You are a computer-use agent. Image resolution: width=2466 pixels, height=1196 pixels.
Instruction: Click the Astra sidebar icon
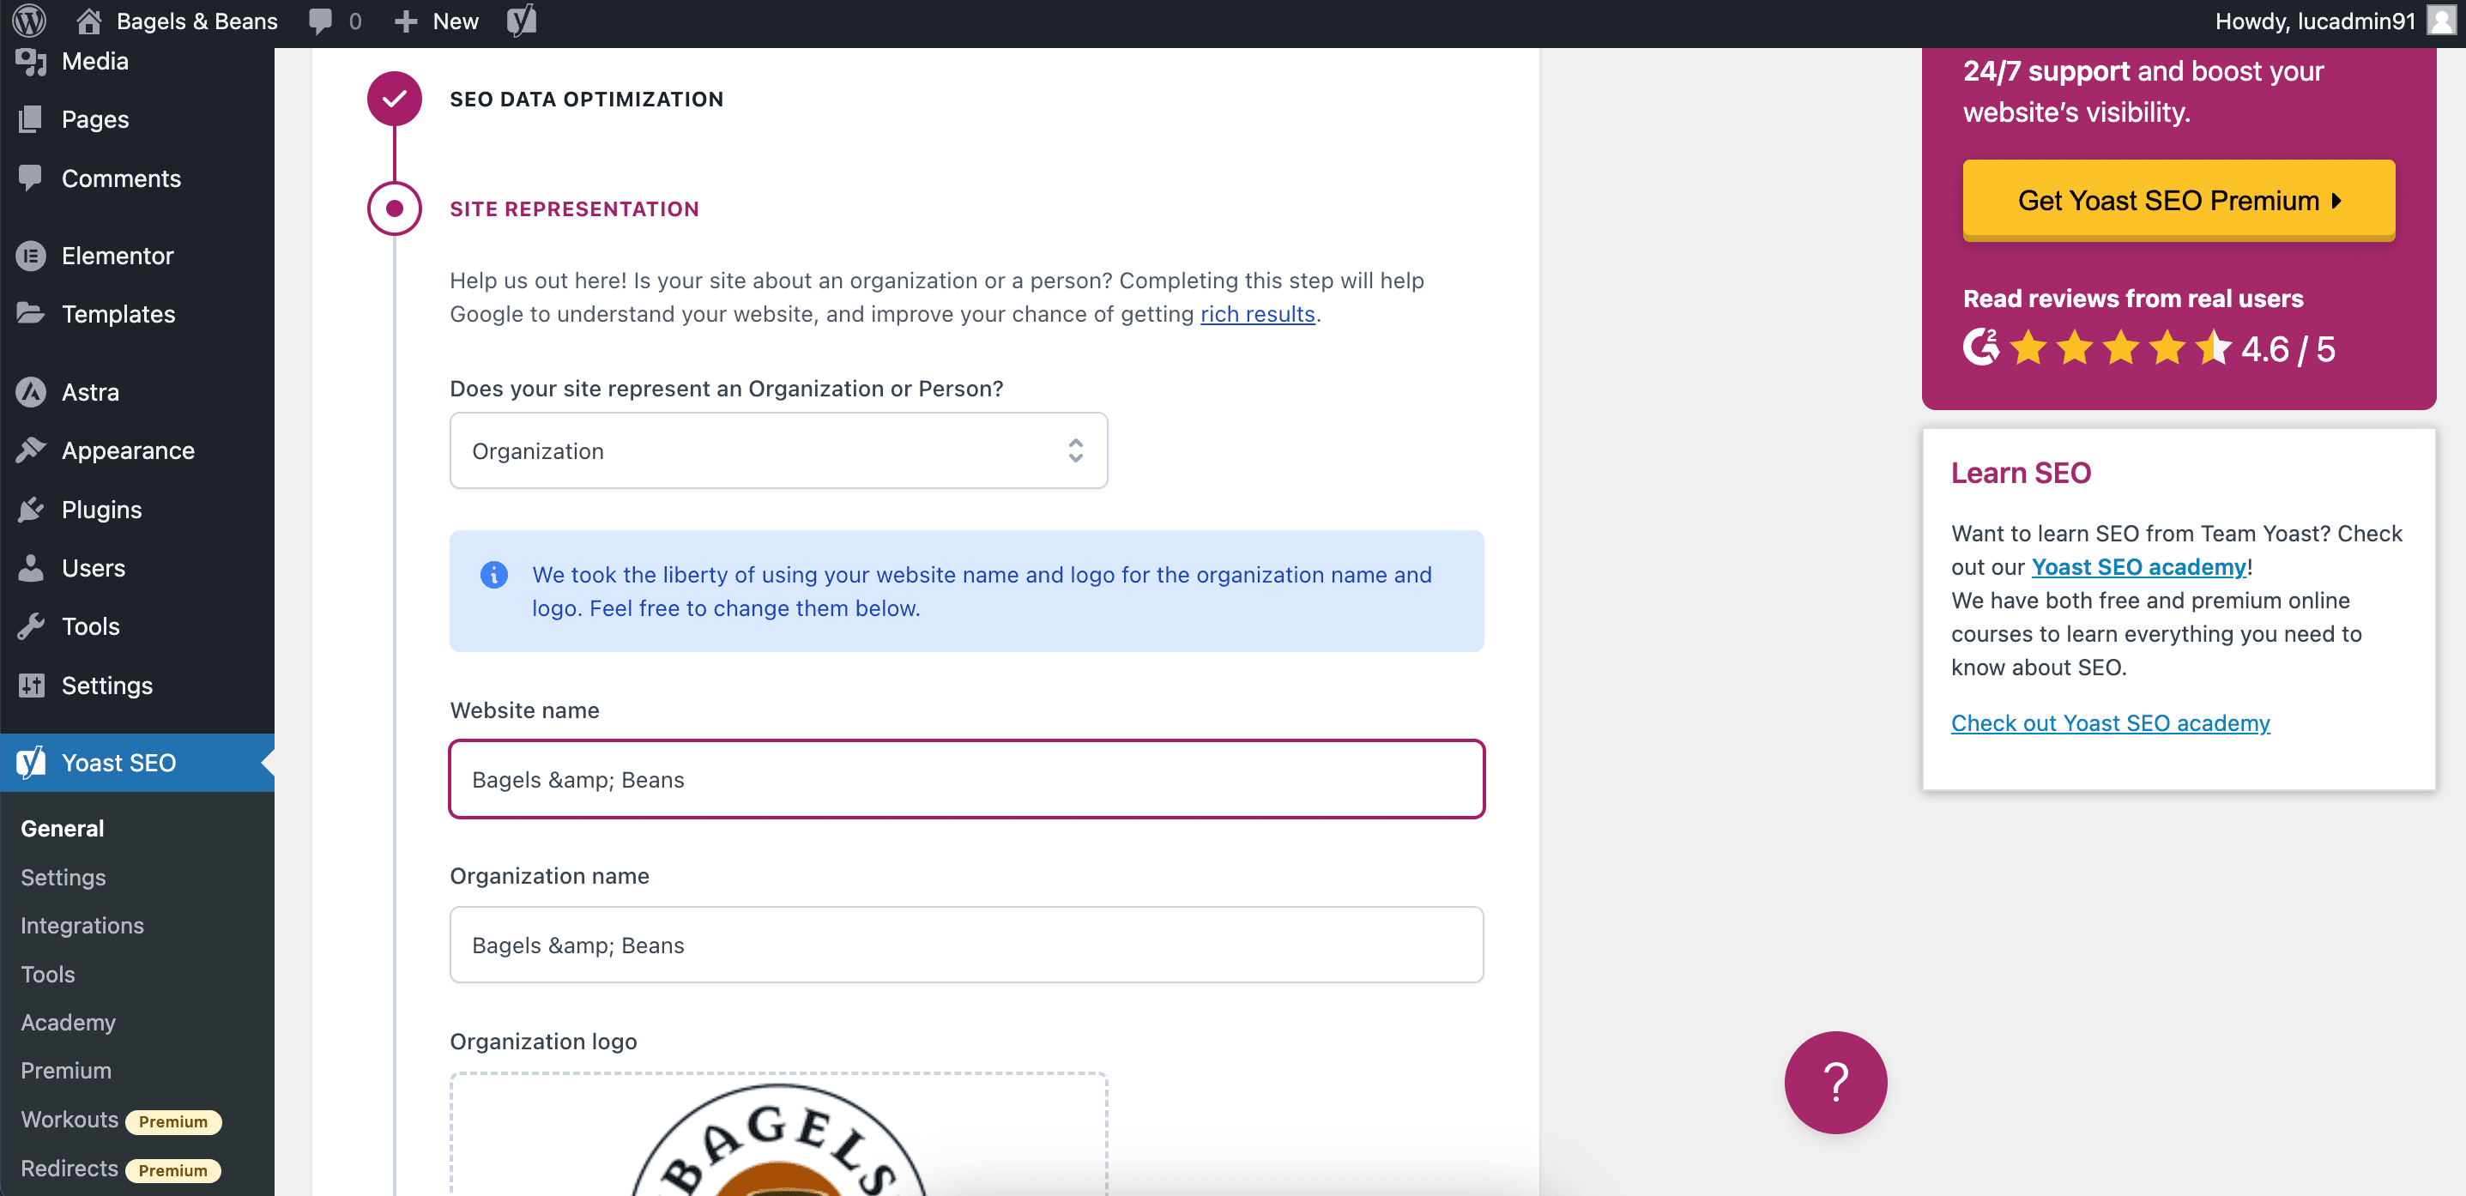tap(31, 391)
